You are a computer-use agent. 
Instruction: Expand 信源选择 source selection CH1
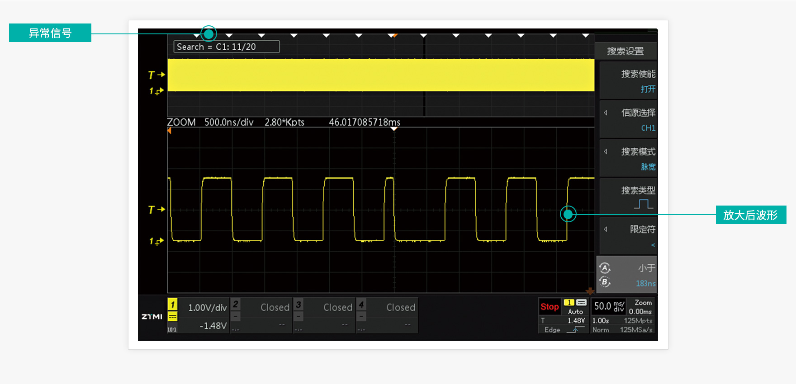(x=628, y=120)
